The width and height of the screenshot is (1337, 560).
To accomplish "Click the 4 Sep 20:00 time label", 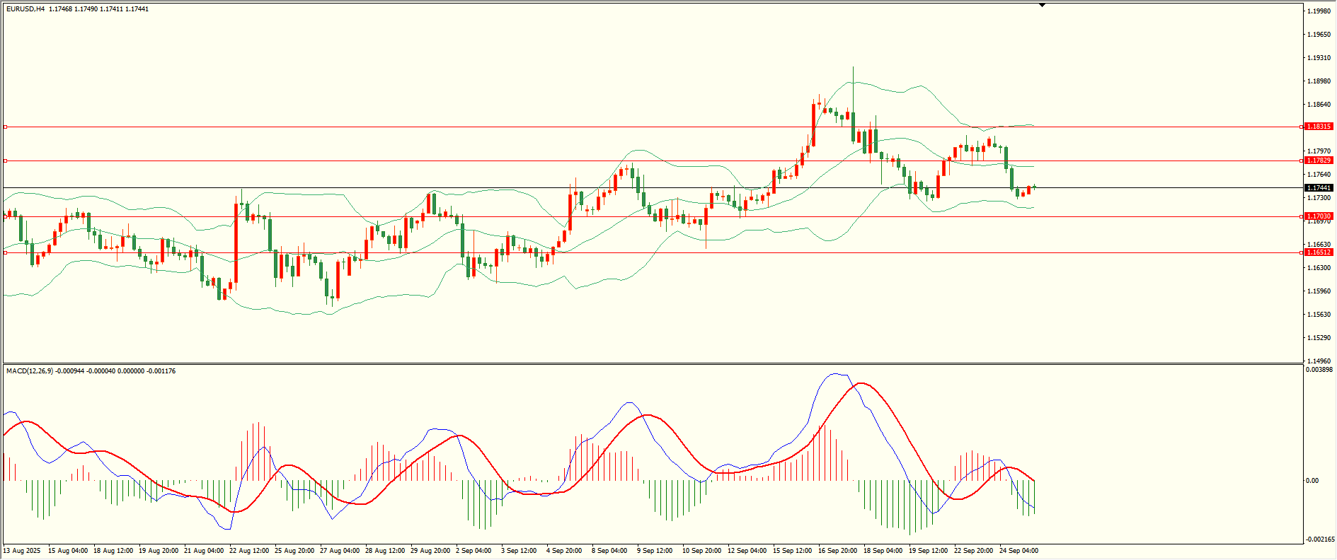I will click(x=564, y=551).
